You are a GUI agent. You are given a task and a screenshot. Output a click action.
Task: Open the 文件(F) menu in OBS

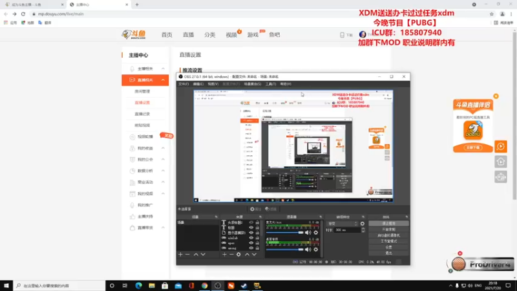tap(184, 84)
